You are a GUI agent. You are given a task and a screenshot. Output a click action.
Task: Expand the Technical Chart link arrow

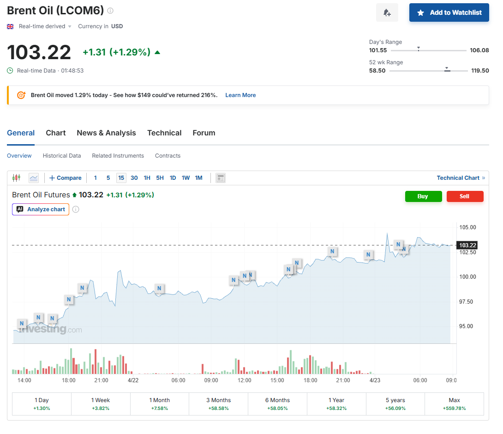[483, 178]
